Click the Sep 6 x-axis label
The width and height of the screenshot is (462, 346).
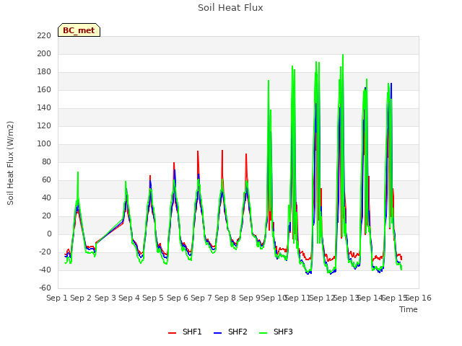coord(178,298)
